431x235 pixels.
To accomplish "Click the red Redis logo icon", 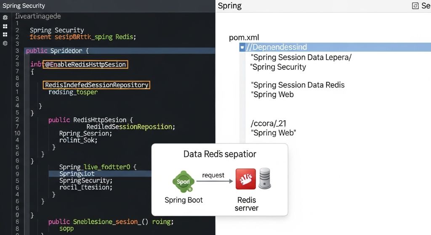I will (x=246, y=179).
